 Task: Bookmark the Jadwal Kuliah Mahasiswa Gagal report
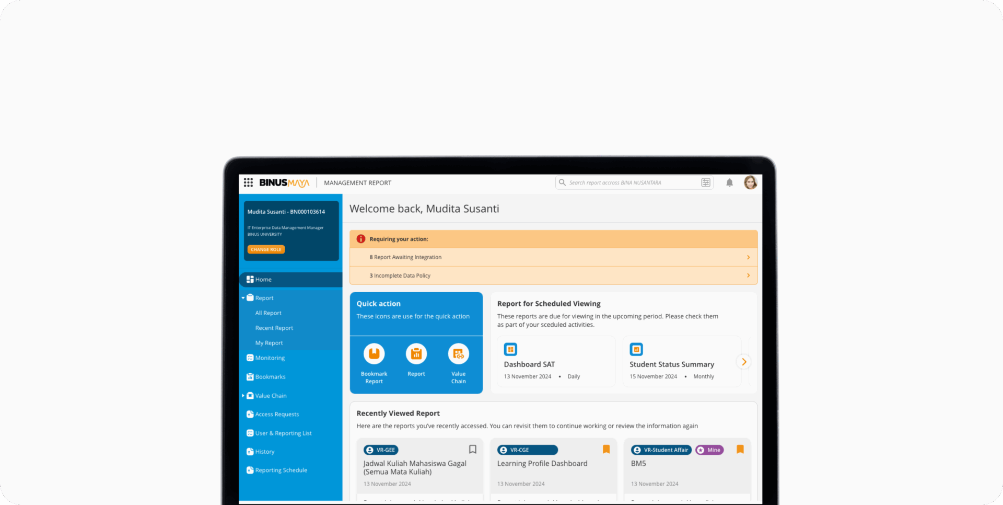(x=472, y=450)
